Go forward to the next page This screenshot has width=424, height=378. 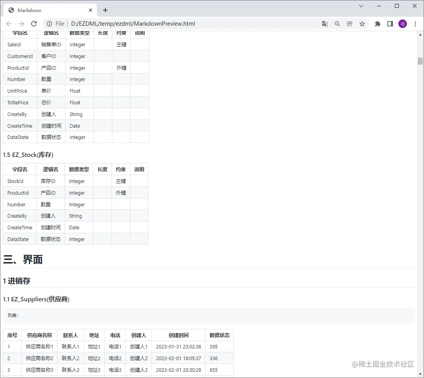[x=21, y=24]
